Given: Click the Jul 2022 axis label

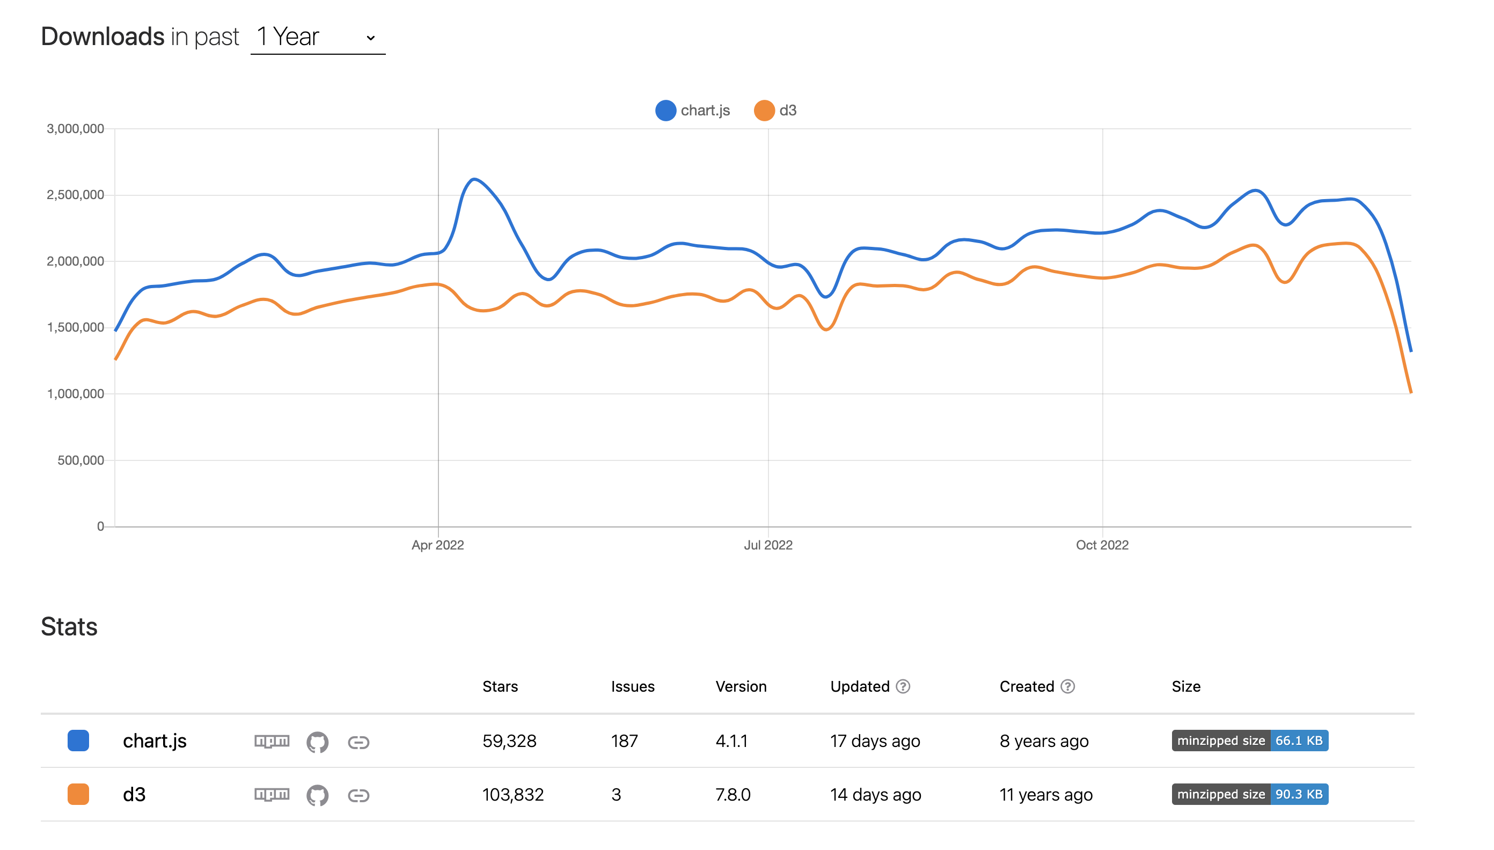Looking at the screenshot, I should [x=768, y=545].
